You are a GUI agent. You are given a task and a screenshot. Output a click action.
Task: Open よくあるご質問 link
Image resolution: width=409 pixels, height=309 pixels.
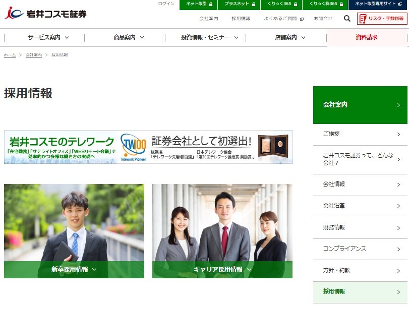283,19
